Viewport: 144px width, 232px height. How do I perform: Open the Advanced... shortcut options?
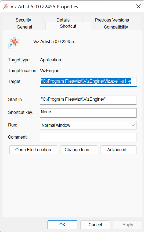point(118,150)
